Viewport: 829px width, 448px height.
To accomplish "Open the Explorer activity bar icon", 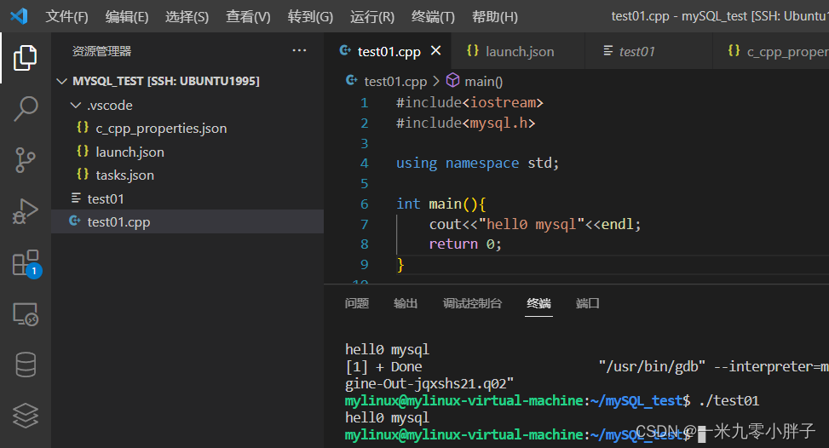I will 26,58.
